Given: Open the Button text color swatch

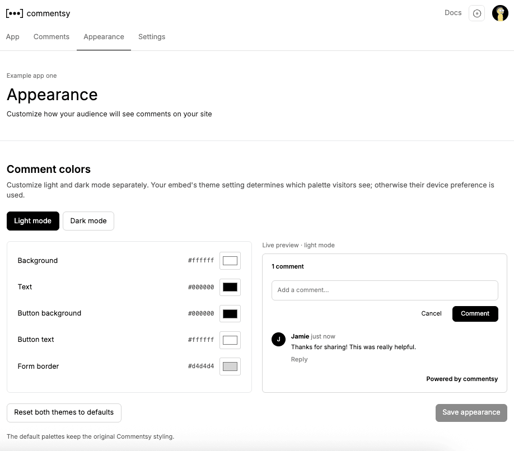Looking at the screenshot, I should [230, 340].
